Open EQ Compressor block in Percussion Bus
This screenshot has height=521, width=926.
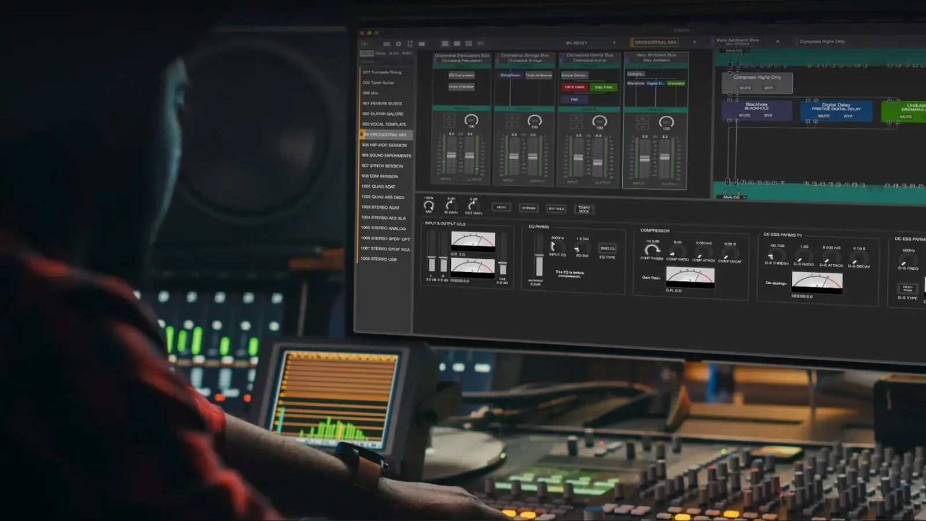point(461,75)
